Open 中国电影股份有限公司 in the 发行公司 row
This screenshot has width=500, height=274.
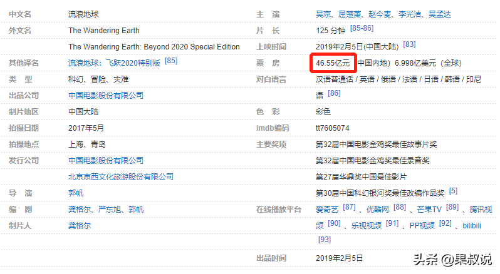click(x=106, y=161)
